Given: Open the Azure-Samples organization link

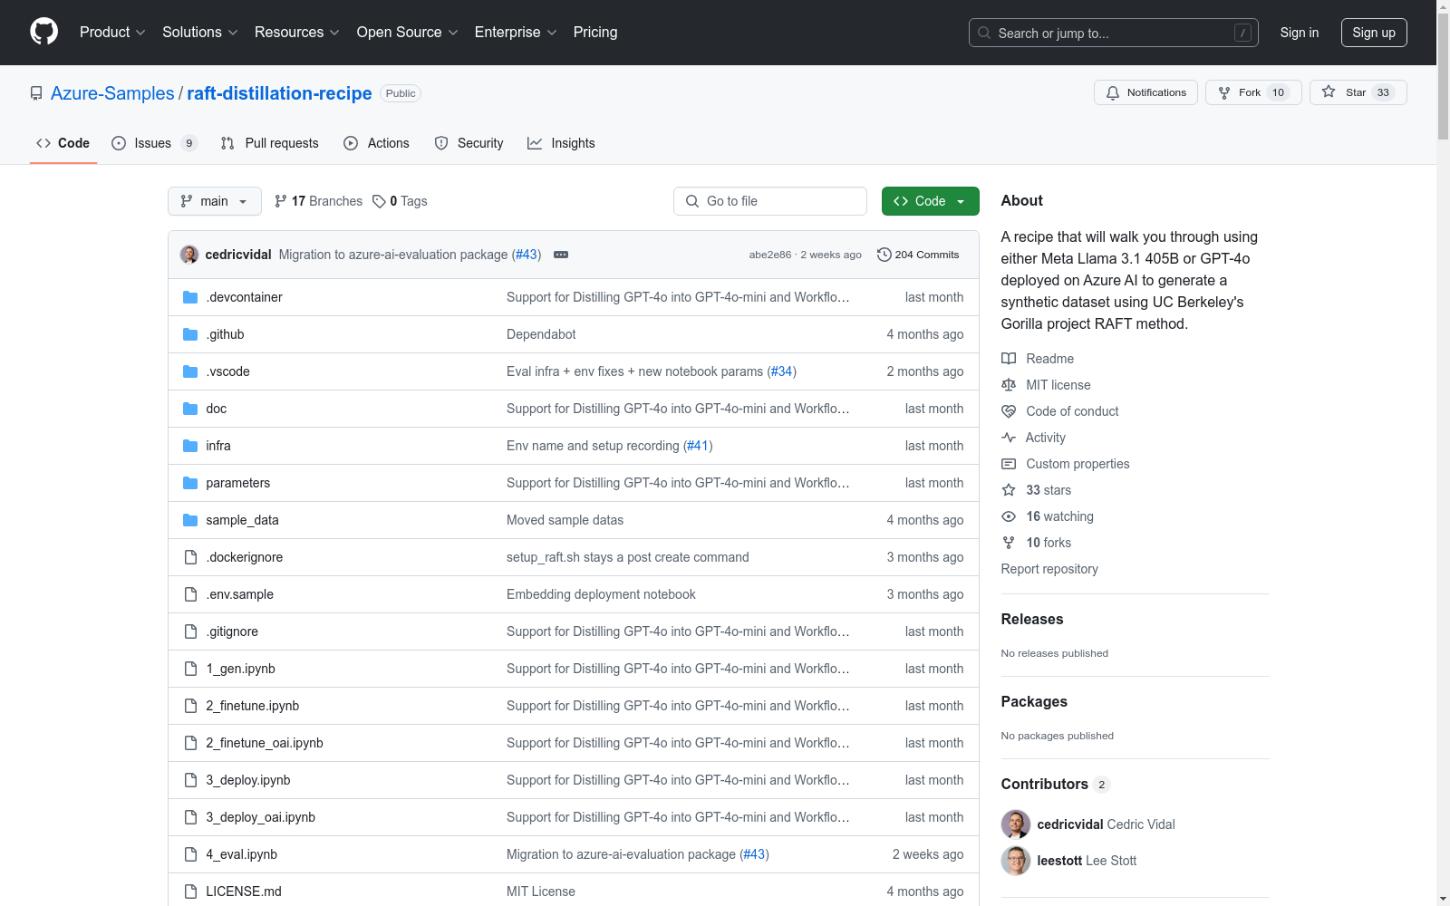Looking at the screenshot, I should pos(112,93).
